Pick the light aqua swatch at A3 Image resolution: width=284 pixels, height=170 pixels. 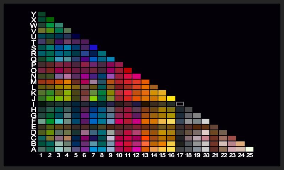coord(59,149)
